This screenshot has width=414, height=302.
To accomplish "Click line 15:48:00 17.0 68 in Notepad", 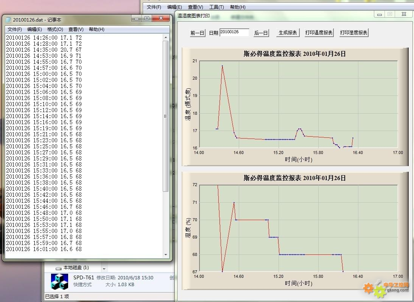I will tap(44, 213).
